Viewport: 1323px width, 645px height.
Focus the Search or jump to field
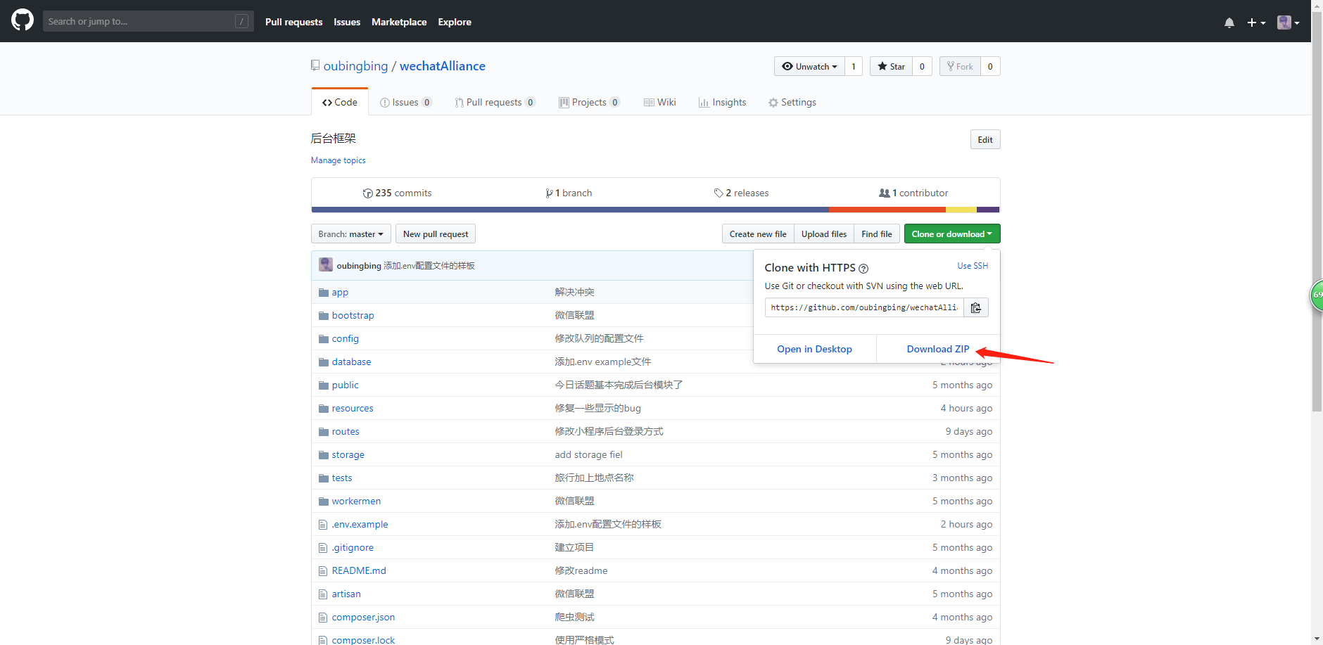148,21
